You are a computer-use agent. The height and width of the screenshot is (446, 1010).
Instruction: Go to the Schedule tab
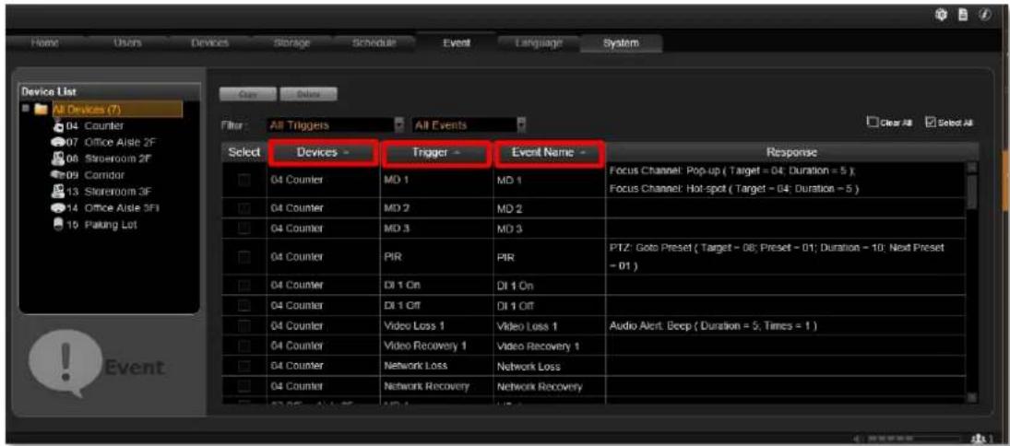click(374, 42)
